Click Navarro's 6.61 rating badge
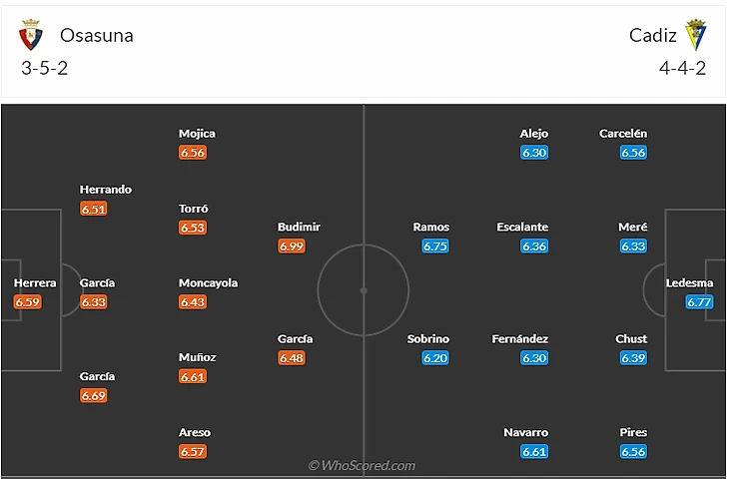Screen dimensions: 729x479 534,452
